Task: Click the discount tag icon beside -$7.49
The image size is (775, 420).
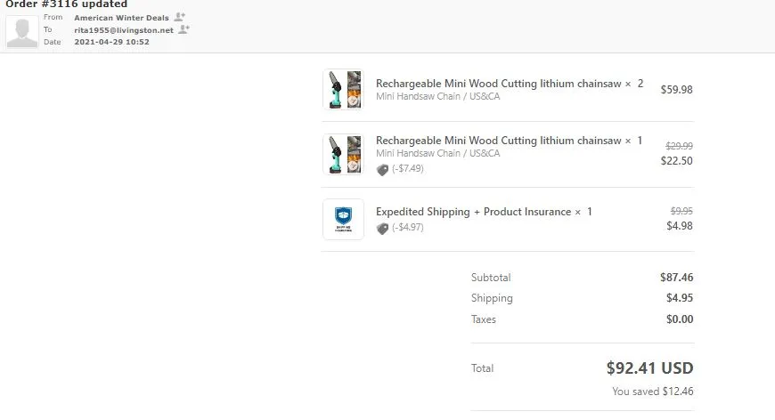Action: pos(382,170)
